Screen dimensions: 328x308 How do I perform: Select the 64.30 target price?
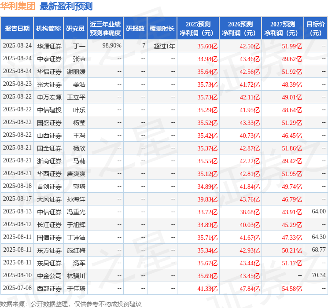pyautogui.click(x=319, y=237)
